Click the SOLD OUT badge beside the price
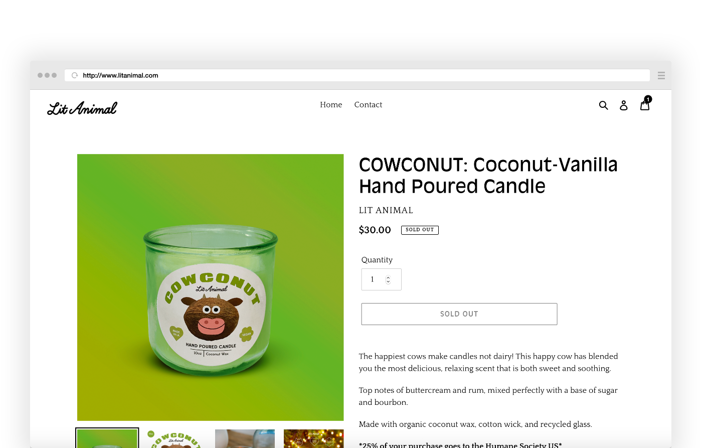702x448 pixels. [x=420, y=230]
